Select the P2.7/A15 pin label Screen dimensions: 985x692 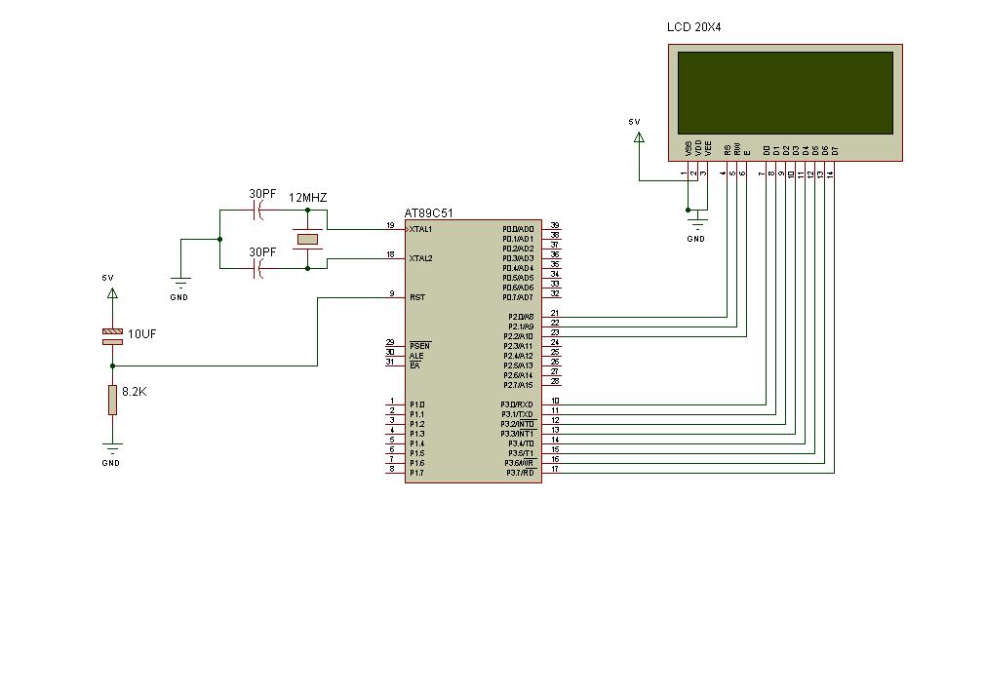tap(519, 385)
